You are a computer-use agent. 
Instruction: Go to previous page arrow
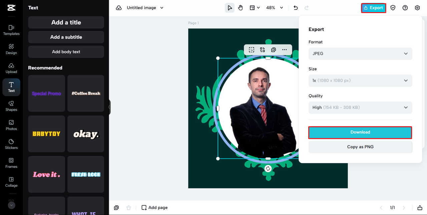[382, 208]
